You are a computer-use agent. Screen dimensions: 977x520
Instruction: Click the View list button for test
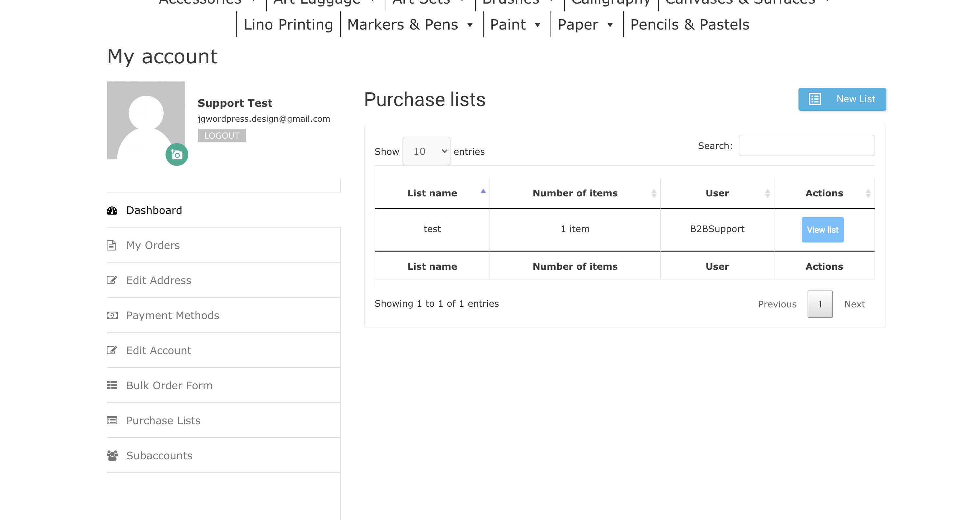tap(822, 230)
